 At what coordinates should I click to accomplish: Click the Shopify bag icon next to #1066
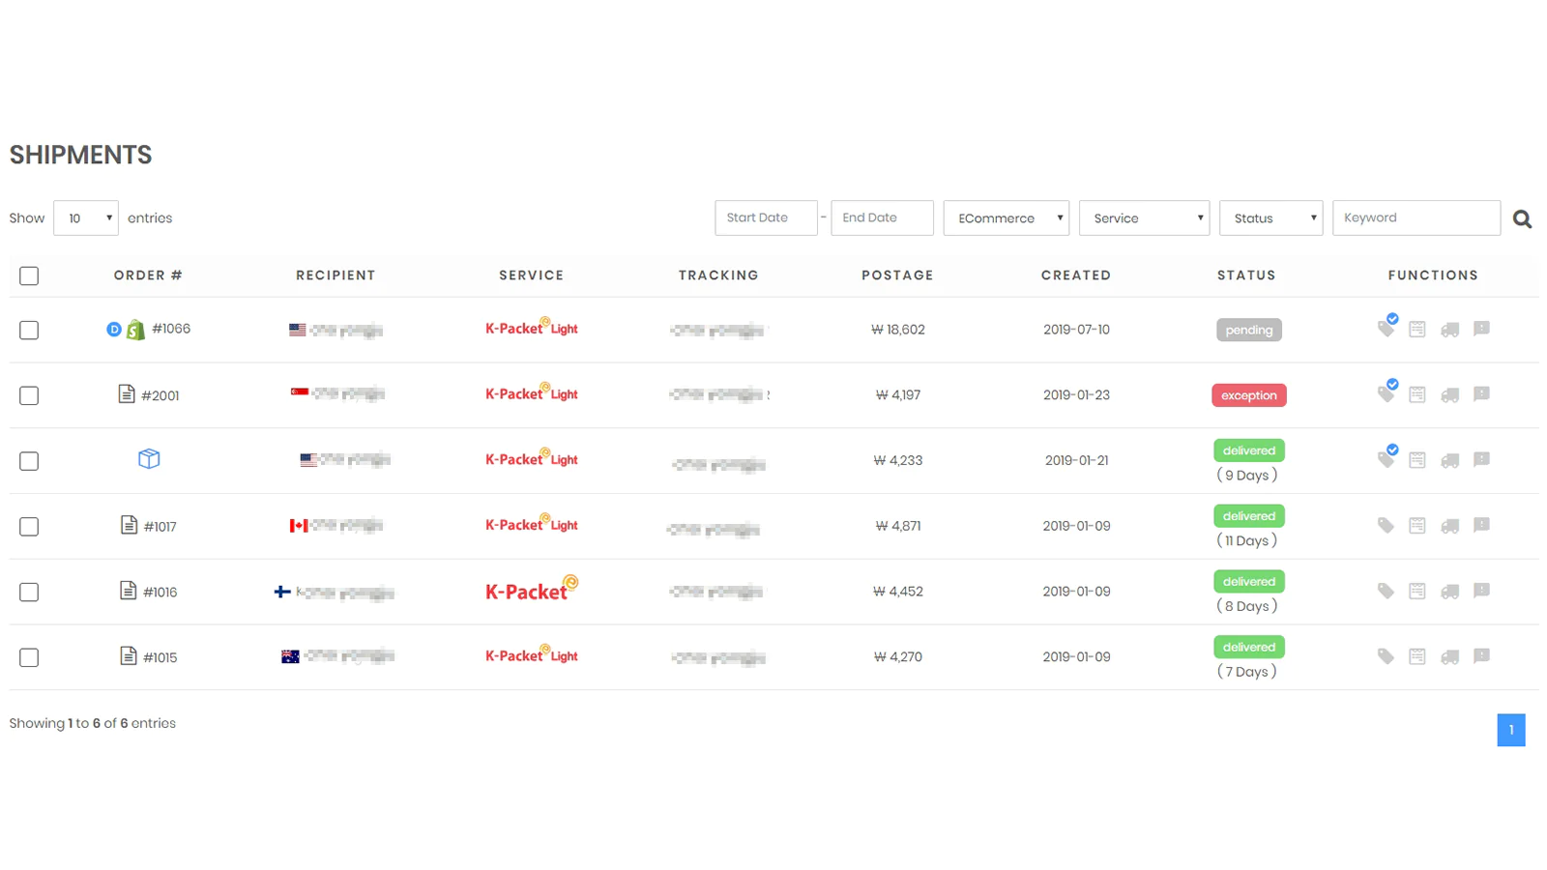135,330
